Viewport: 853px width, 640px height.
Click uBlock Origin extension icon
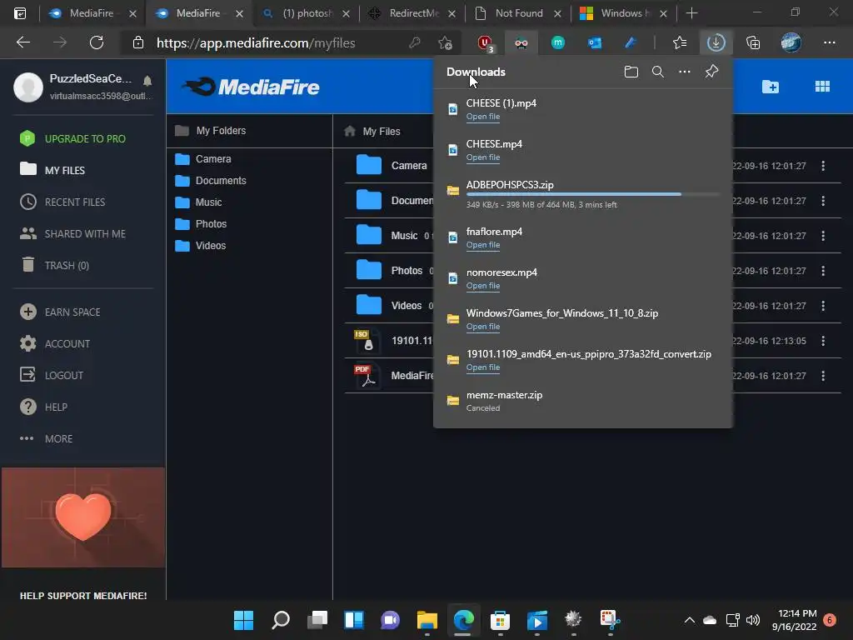[485, 42]
